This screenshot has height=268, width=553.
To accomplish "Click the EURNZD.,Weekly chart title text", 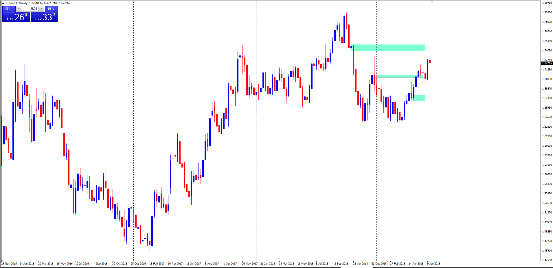I will 16,3.
